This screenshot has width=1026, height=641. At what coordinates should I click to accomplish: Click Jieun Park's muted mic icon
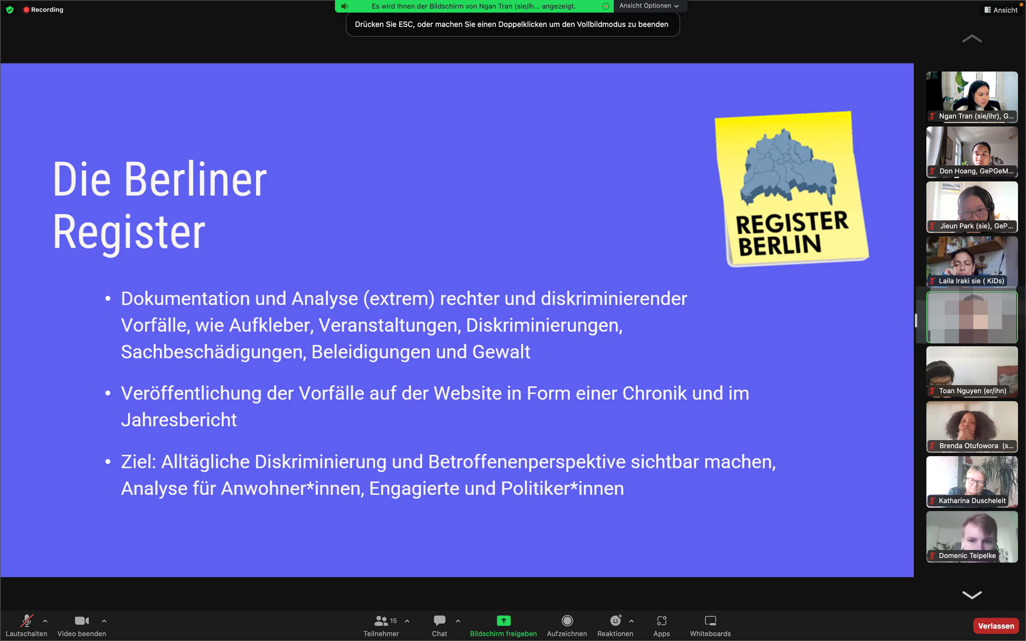click(x=932, y=226)
